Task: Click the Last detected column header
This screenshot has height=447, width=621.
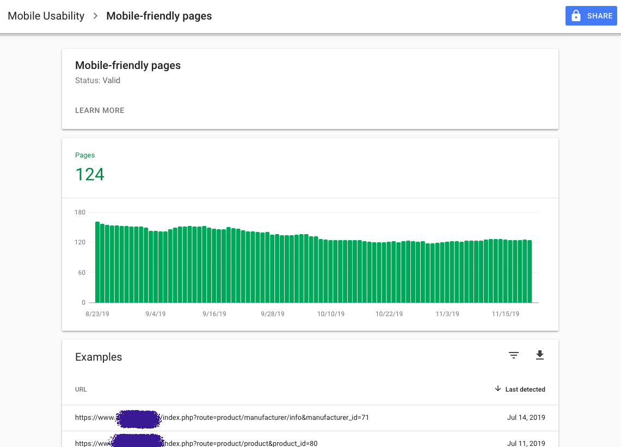Action: [525, 389]
